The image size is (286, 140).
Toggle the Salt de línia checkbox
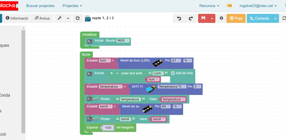tap(173, 73)
